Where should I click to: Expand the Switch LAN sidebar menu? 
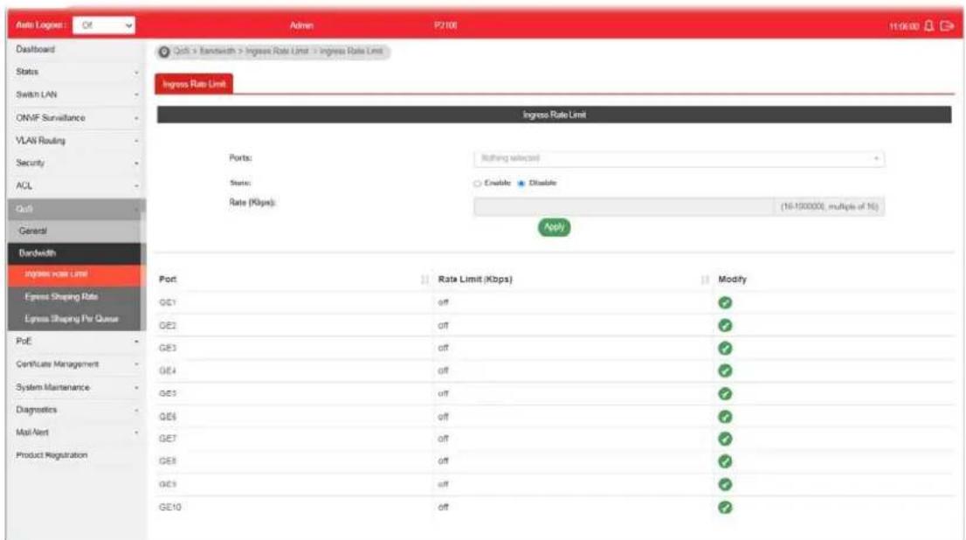click(76, 95)
